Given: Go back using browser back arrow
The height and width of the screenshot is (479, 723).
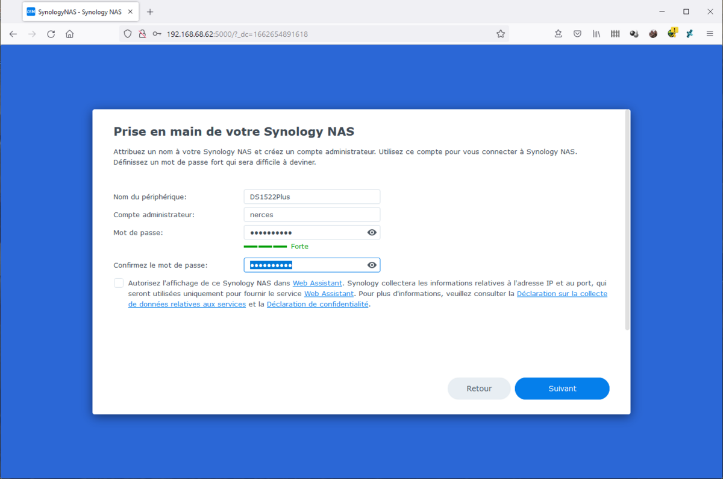Looking at the screenshot, I should [x=13, y=34].
